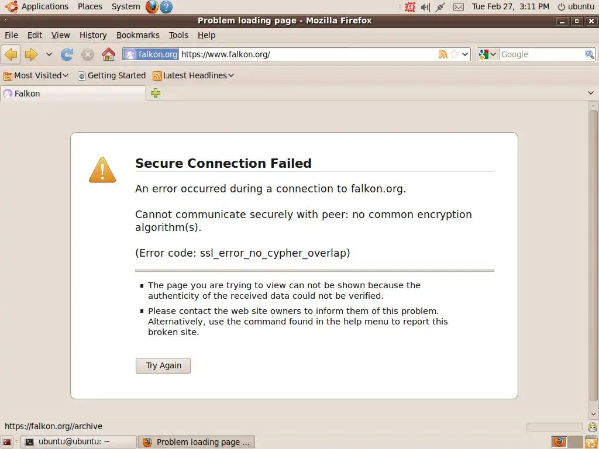Click the Firefox launcher in top panel
The width and height of the screenshot is (599, 449).
click(x=152, y=6)
